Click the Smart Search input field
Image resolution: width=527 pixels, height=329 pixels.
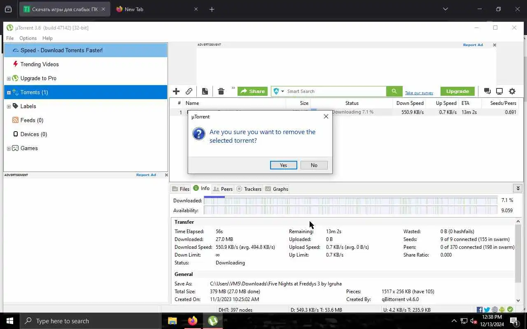(336, 91)
